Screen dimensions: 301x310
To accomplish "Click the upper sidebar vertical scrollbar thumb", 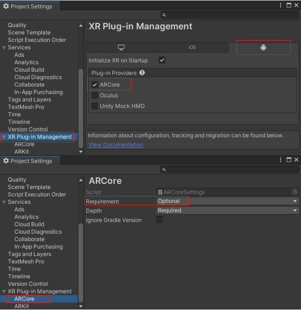I will [x=81, y=108].
